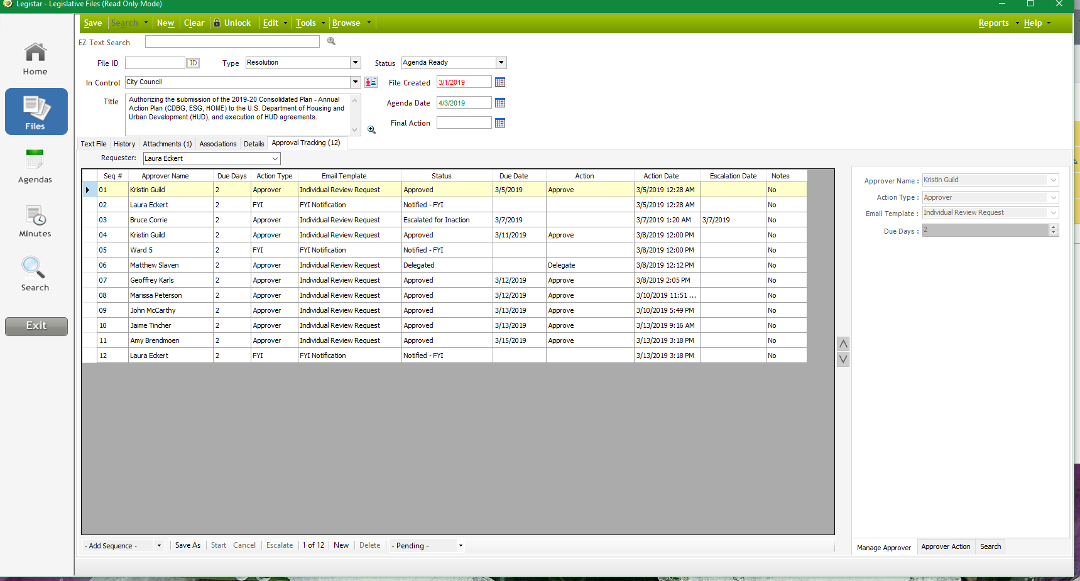1080x581 pixels.
Task: Open the Reports menu
Action: coord(993,23)
